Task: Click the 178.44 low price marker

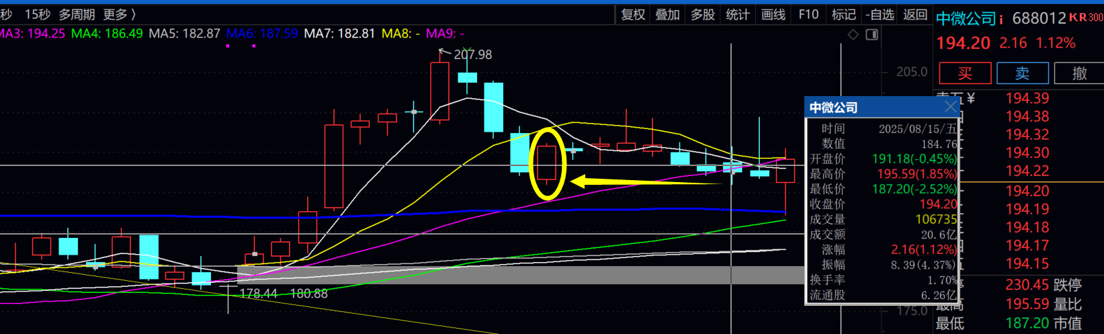Action: click(258, 294)
